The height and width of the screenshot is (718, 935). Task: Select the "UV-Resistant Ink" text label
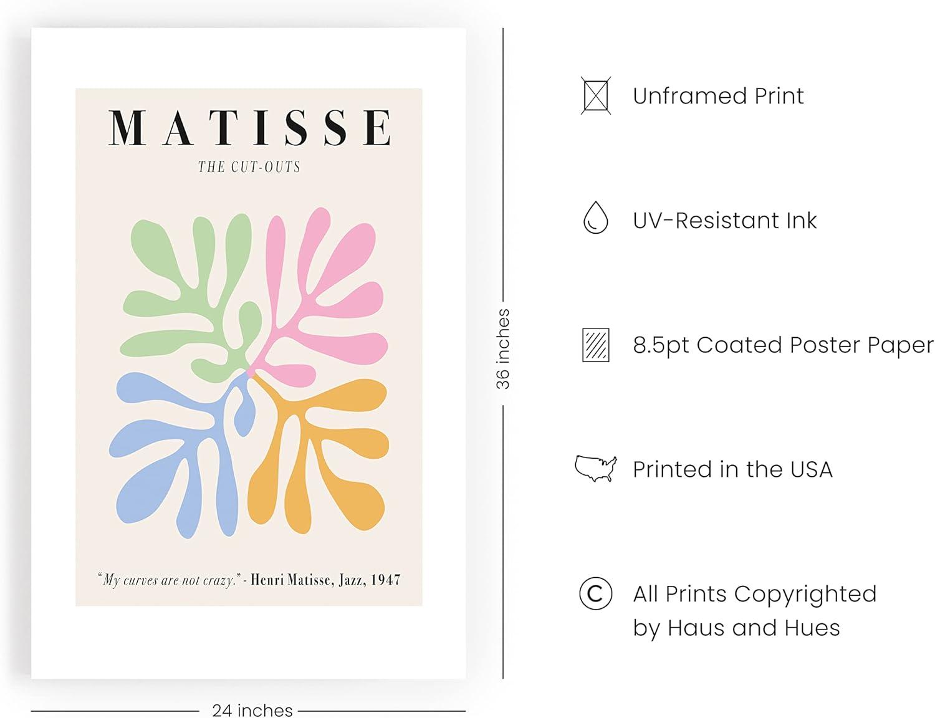click(x=724, y=221)
